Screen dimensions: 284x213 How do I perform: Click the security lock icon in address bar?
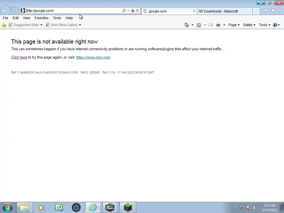(x=133, y=11)
